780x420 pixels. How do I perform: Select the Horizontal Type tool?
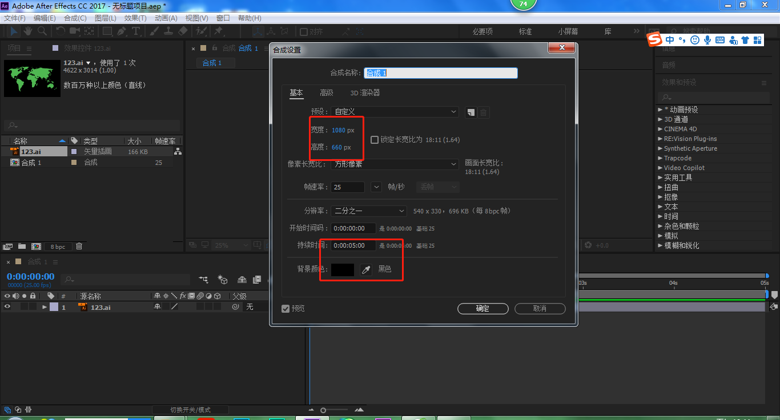pos(136,31)
